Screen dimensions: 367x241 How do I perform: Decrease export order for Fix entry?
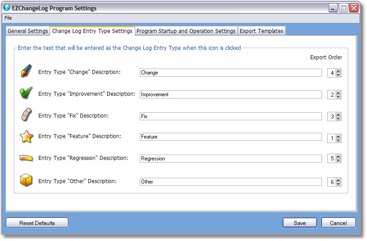coord(338,118)
